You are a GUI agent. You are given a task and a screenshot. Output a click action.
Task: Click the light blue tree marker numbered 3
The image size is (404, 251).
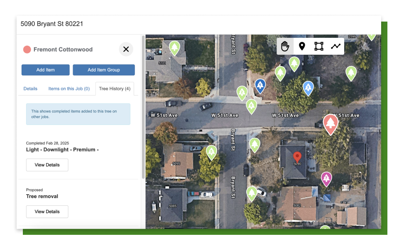coord(308,88)
